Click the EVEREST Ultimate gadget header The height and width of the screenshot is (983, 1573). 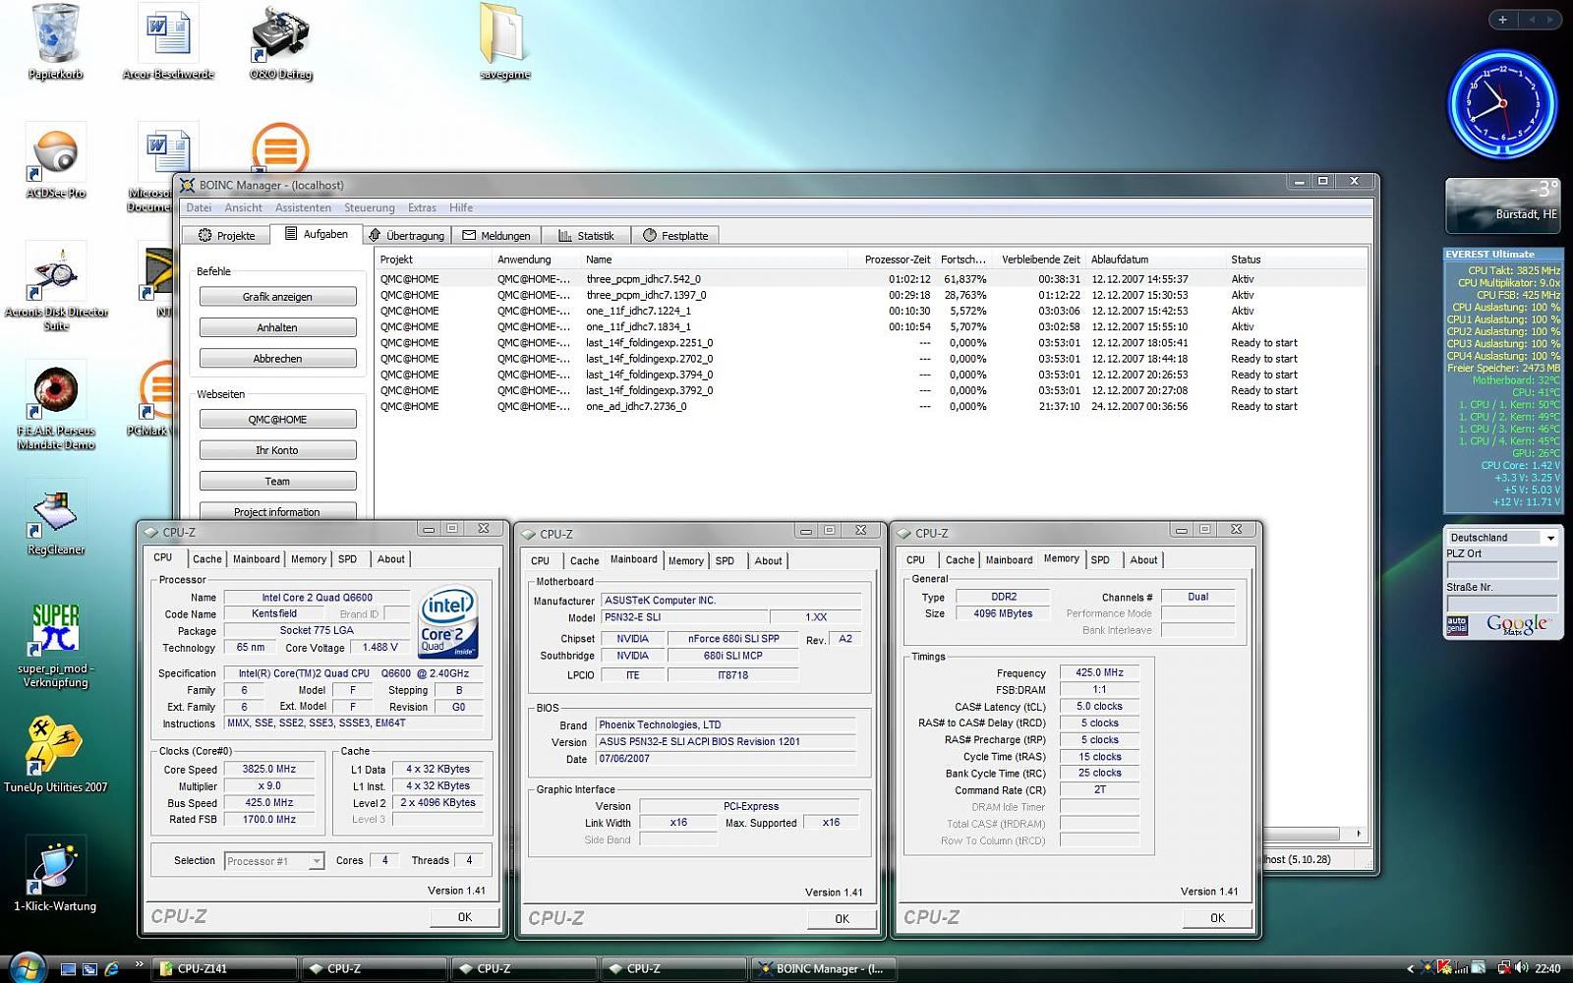1502,254
